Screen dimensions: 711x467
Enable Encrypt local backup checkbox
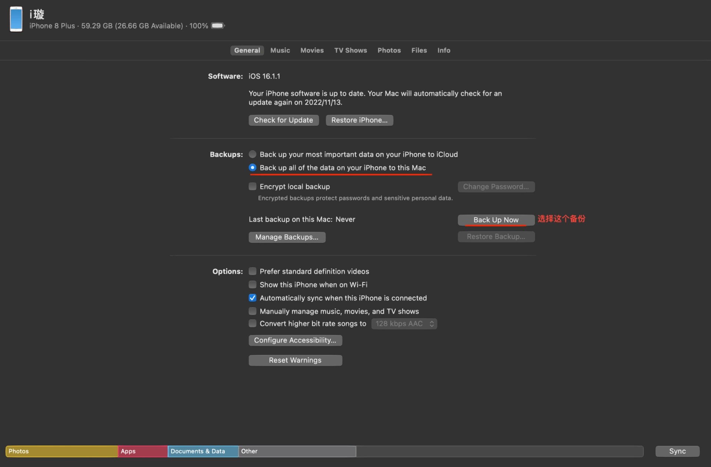tap(253, 187)
